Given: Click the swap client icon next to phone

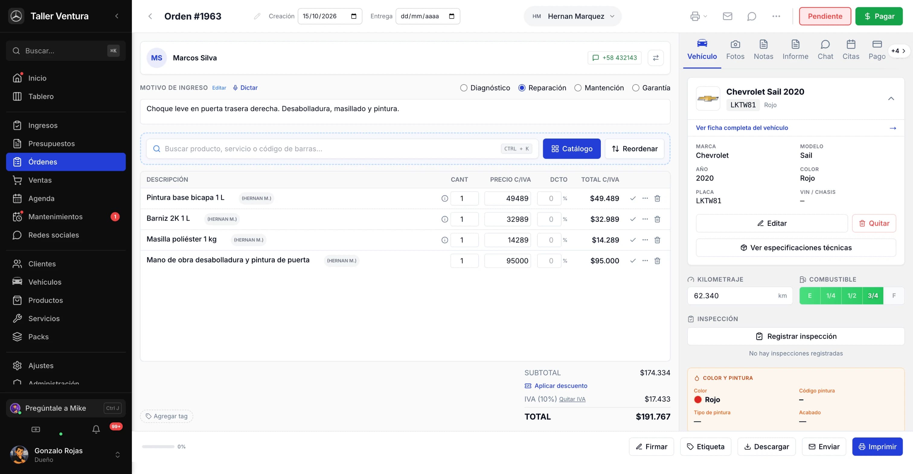Looking at the screenshot, I should (x=655, y=58).
